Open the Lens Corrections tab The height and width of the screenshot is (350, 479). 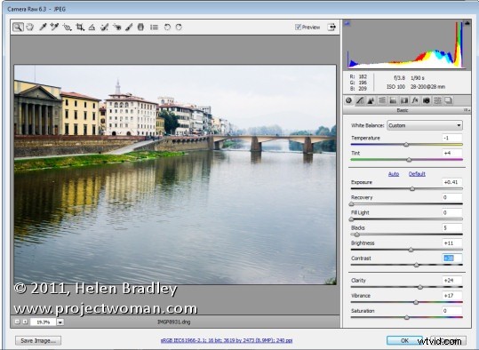(x=403, y=100)
